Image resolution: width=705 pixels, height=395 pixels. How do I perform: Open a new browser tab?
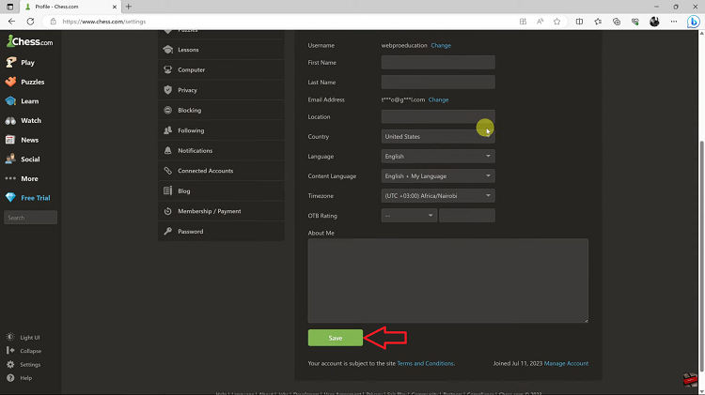pyautogui.click(x=129, y=7)
